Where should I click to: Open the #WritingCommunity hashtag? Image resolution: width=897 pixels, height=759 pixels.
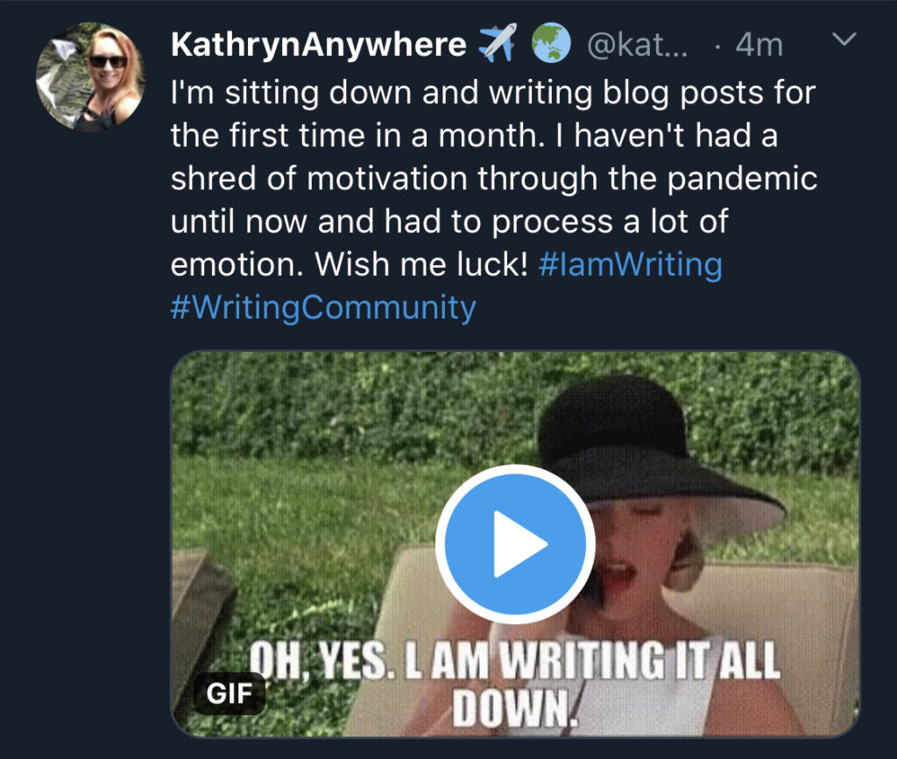(325, 308)
